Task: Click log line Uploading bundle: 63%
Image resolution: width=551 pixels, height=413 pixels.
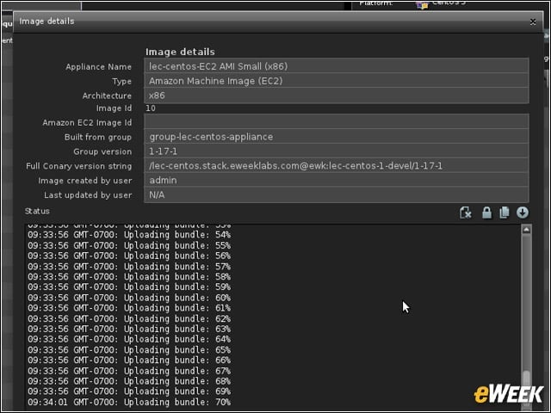Action: [129, 329]
